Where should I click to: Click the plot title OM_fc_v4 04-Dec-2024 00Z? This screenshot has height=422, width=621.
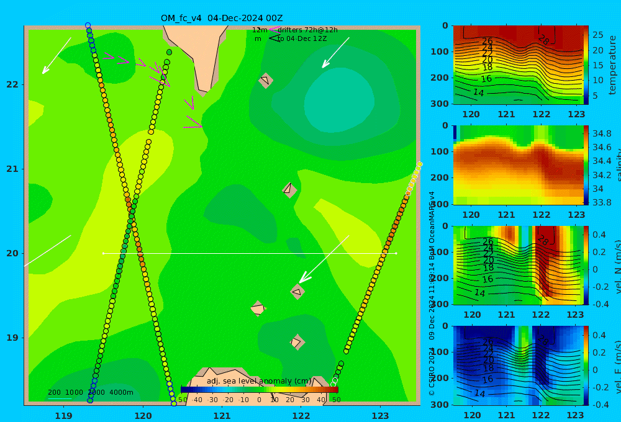click(x=222, y=18)
